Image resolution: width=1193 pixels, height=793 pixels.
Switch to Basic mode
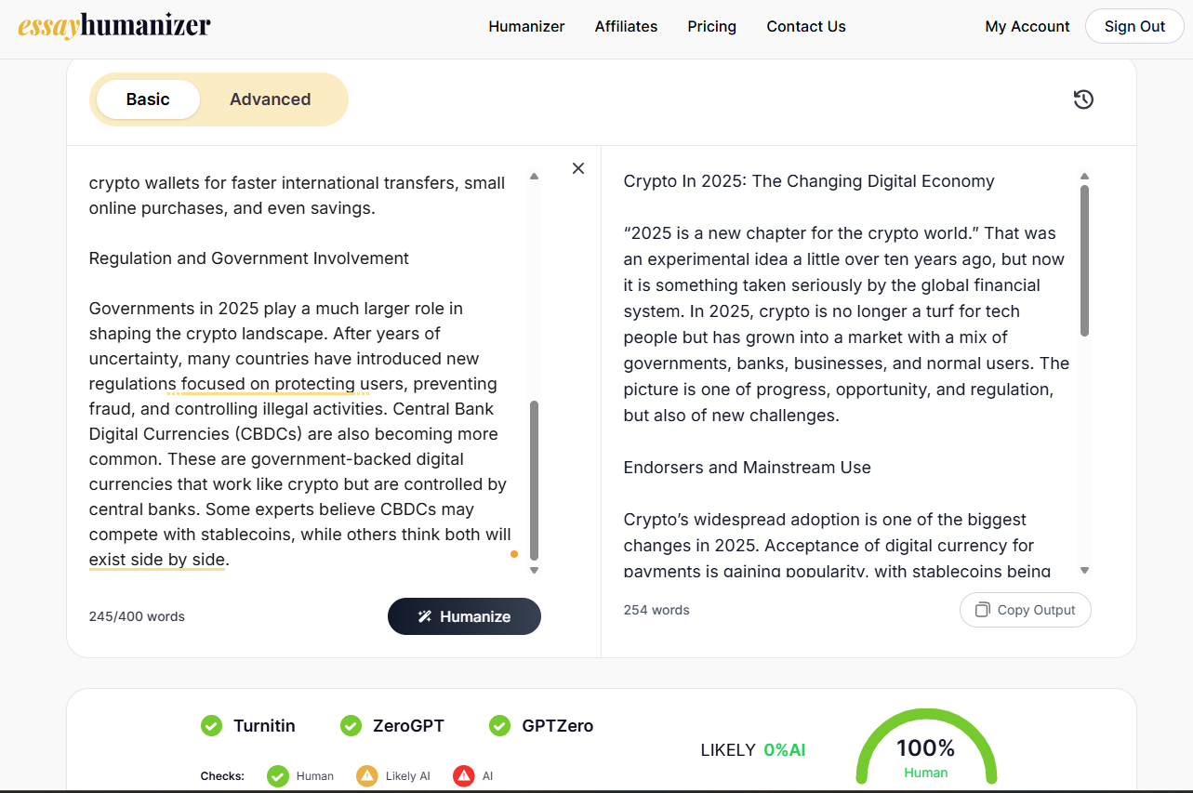coord(148,99)
